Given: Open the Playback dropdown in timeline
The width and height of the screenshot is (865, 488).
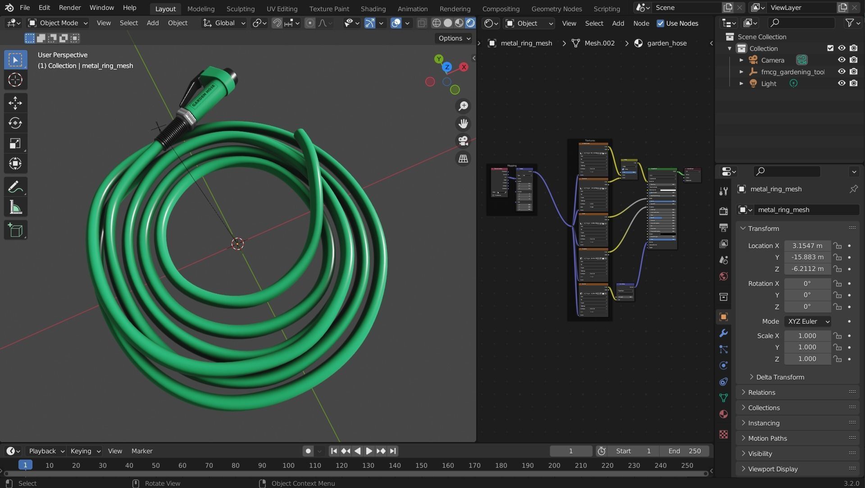Looking at the screenshot, I should point(46,451).
